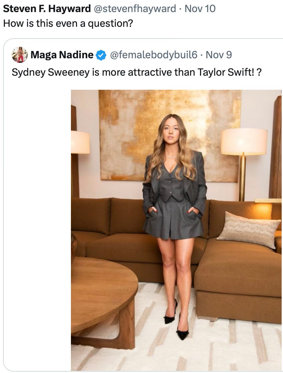Open the Nov 10 tweet timestamp

[x=200, y=9]
